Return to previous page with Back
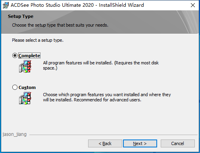The image size is (200, 153). (x=105, y=143)
